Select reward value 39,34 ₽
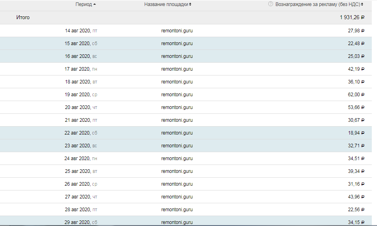This screenshot has width=377, height=226. tap(356, 171)
